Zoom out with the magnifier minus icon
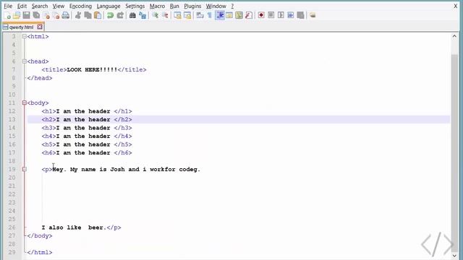Viewport: 463px width, 260px height. [x=165, y=15]
